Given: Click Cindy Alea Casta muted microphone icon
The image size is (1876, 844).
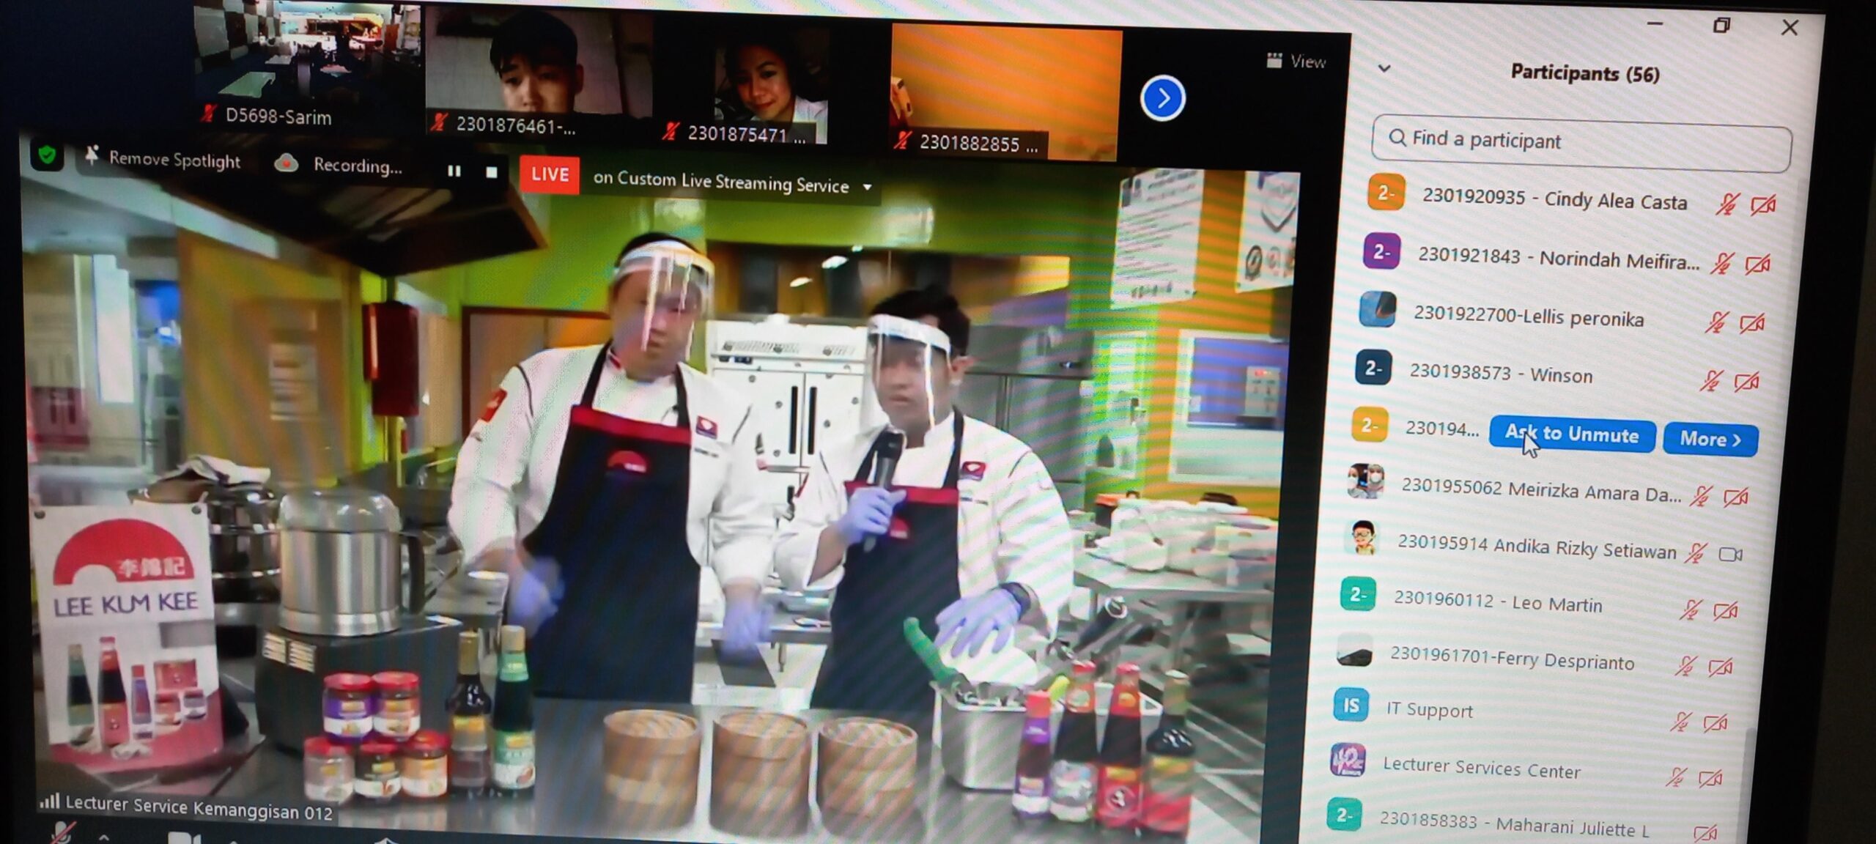Looking at the screenshot, I should point(1727,204).
